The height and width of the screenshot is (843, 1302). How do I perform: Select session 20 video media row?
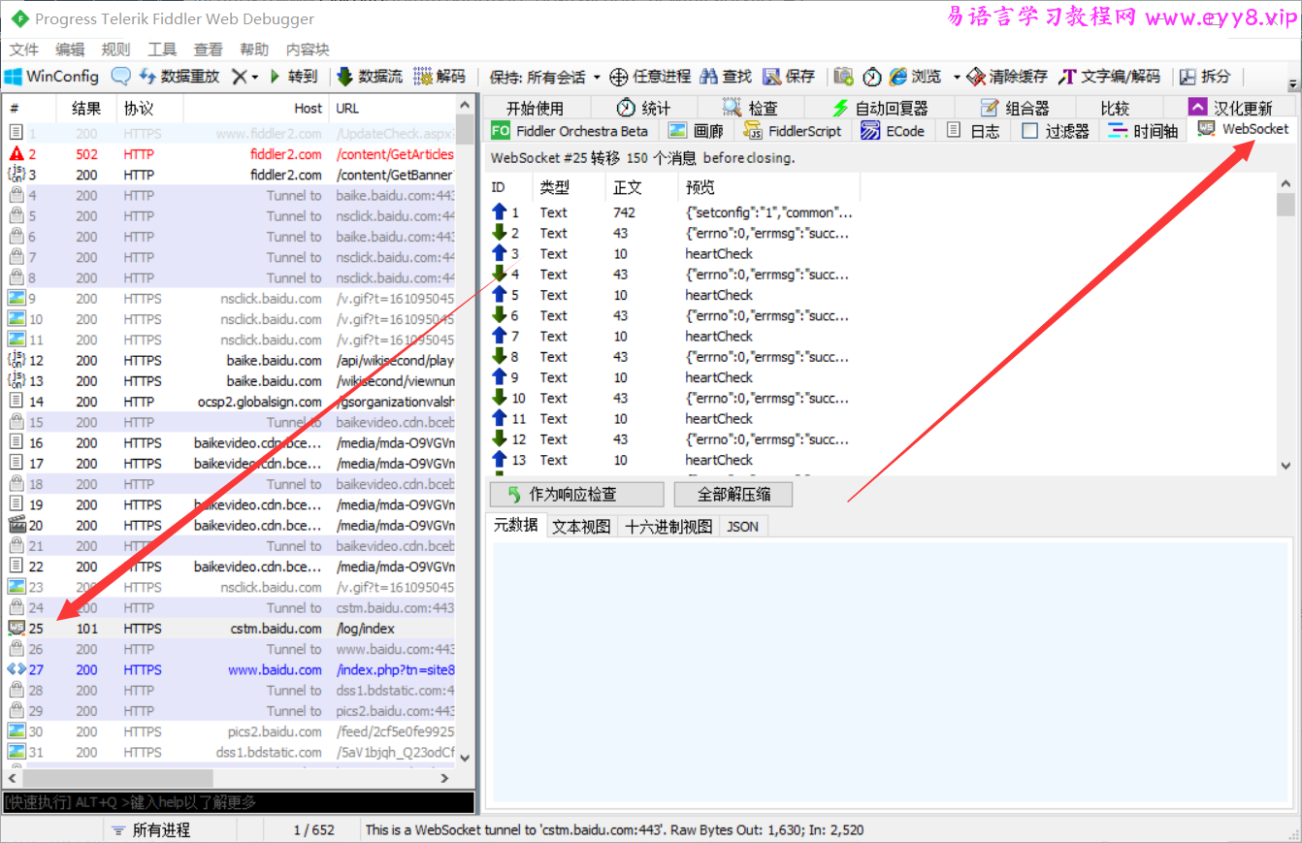pos(230,526)
